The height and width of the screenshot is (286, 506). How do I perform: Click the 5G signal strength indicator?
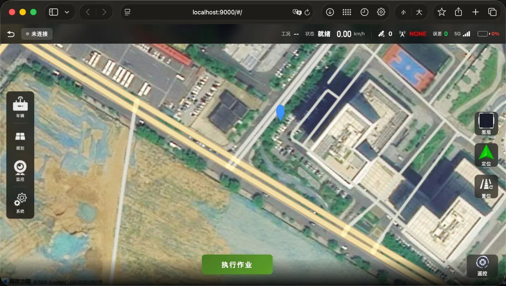(462, 34)
